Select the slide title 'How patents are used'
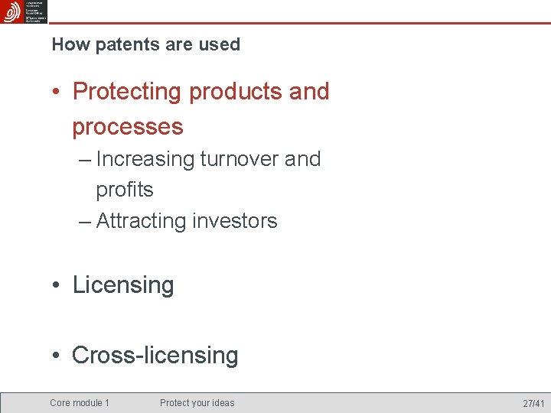The height and width of the screenshot is (413, 551). tap(145, 44)
